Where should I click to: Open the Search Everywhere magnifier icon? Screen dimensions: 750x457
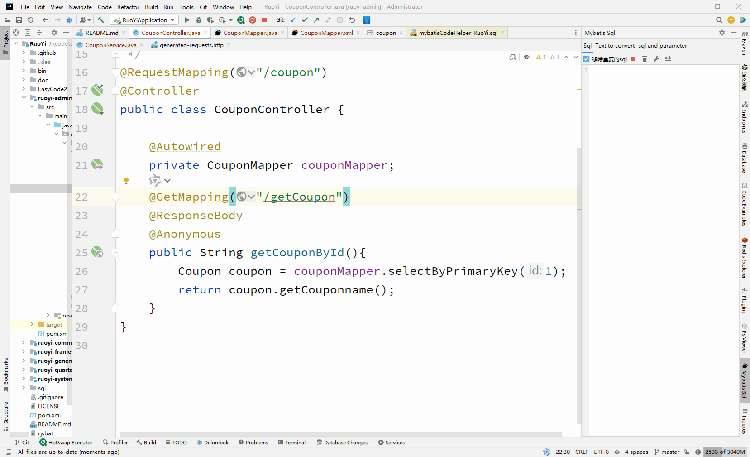(x=719, y=20)
